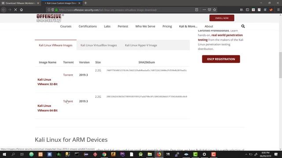Screen dimensions: 282x158
Task: Open Facebook app on taskbar
Action: [x=49, y=154]
